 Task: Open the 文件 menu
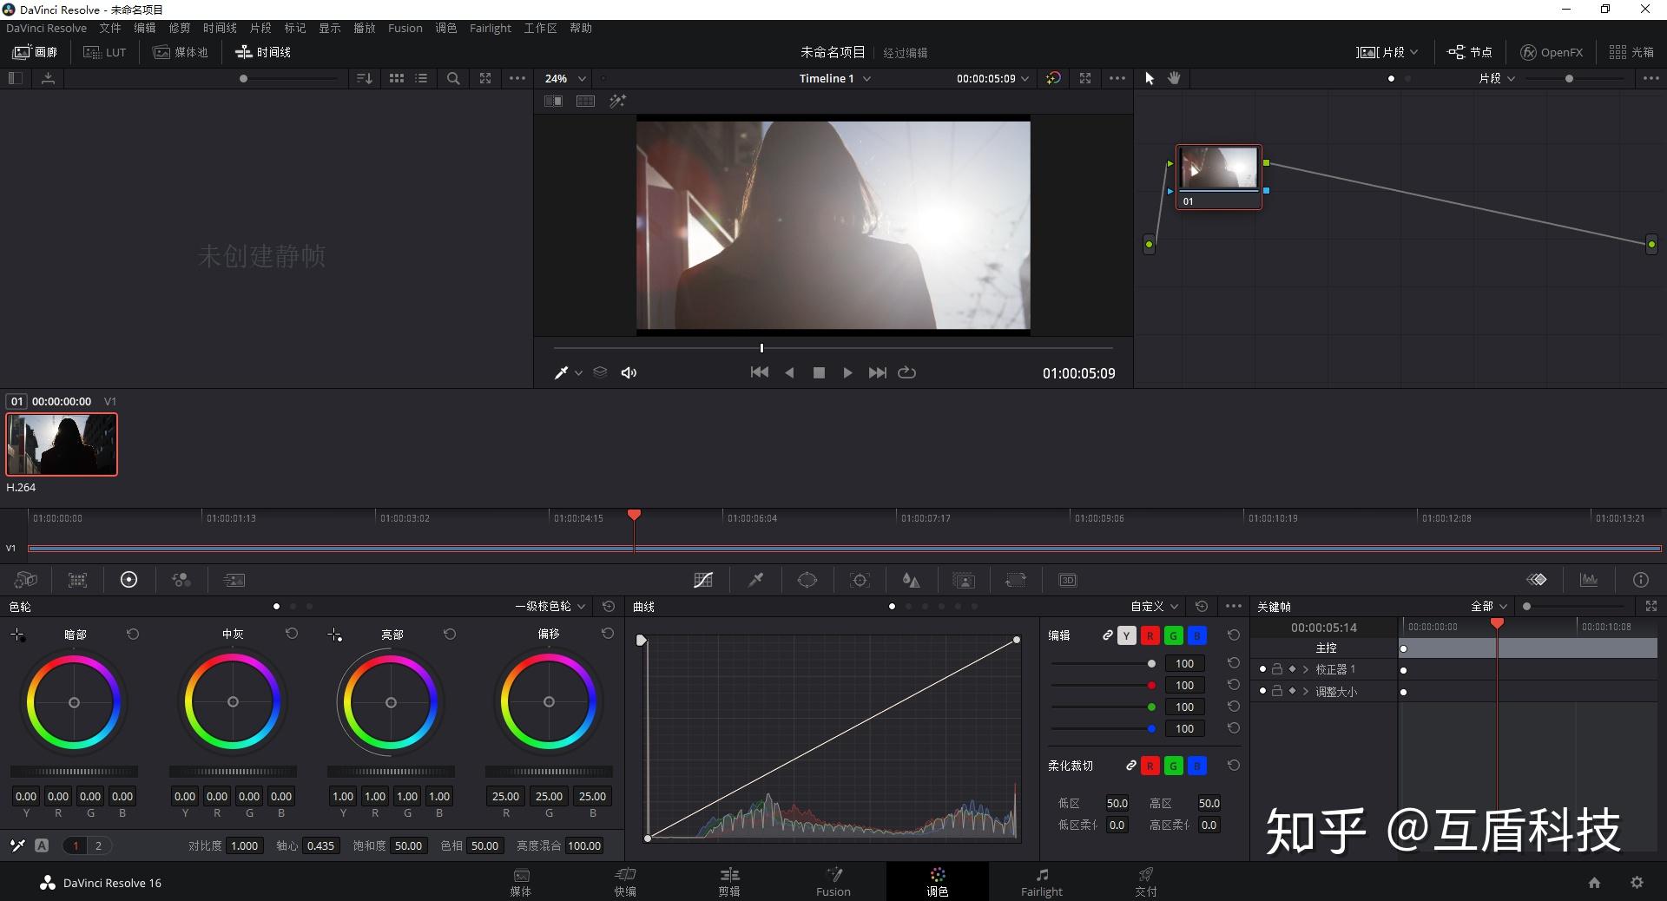coord(110,28)
